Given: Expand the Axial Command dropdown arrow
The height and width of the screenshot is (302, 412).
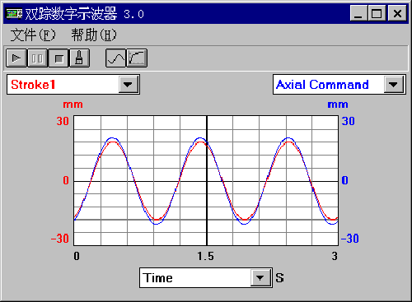Looking at the screenshot, I should pos(393,84).
